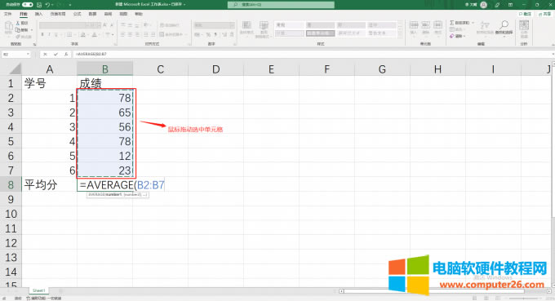Cancel formula entry with the X icon
The width and height of the screenshot is (555, 301).
[46, 54]
